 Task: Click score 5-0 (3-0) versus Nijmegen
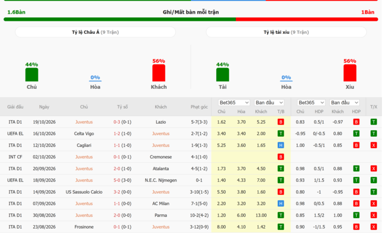pyautogui.click(x=122, y=180)
